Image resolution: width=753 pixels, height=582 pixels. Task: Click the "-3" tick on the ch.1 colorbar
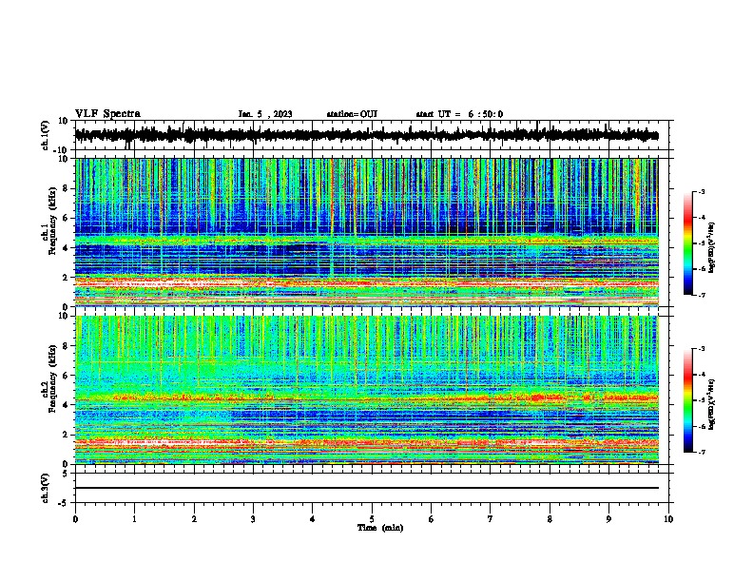tap(702, 191)
